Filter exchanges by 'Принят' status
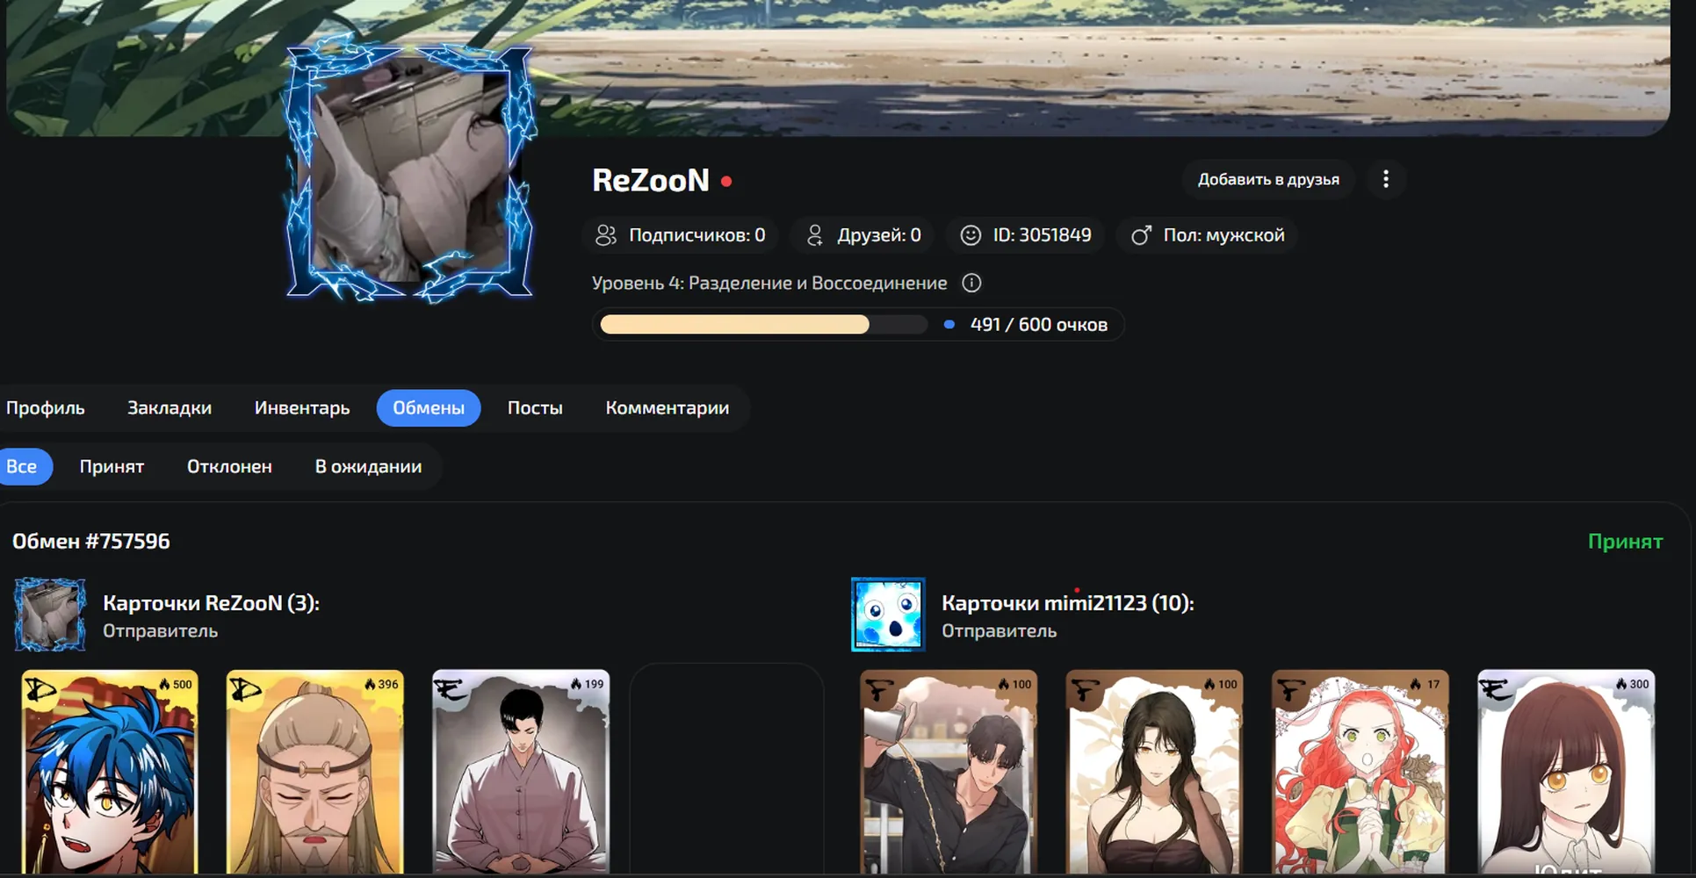The image size is (1696, 878). [x=112, y=466]
